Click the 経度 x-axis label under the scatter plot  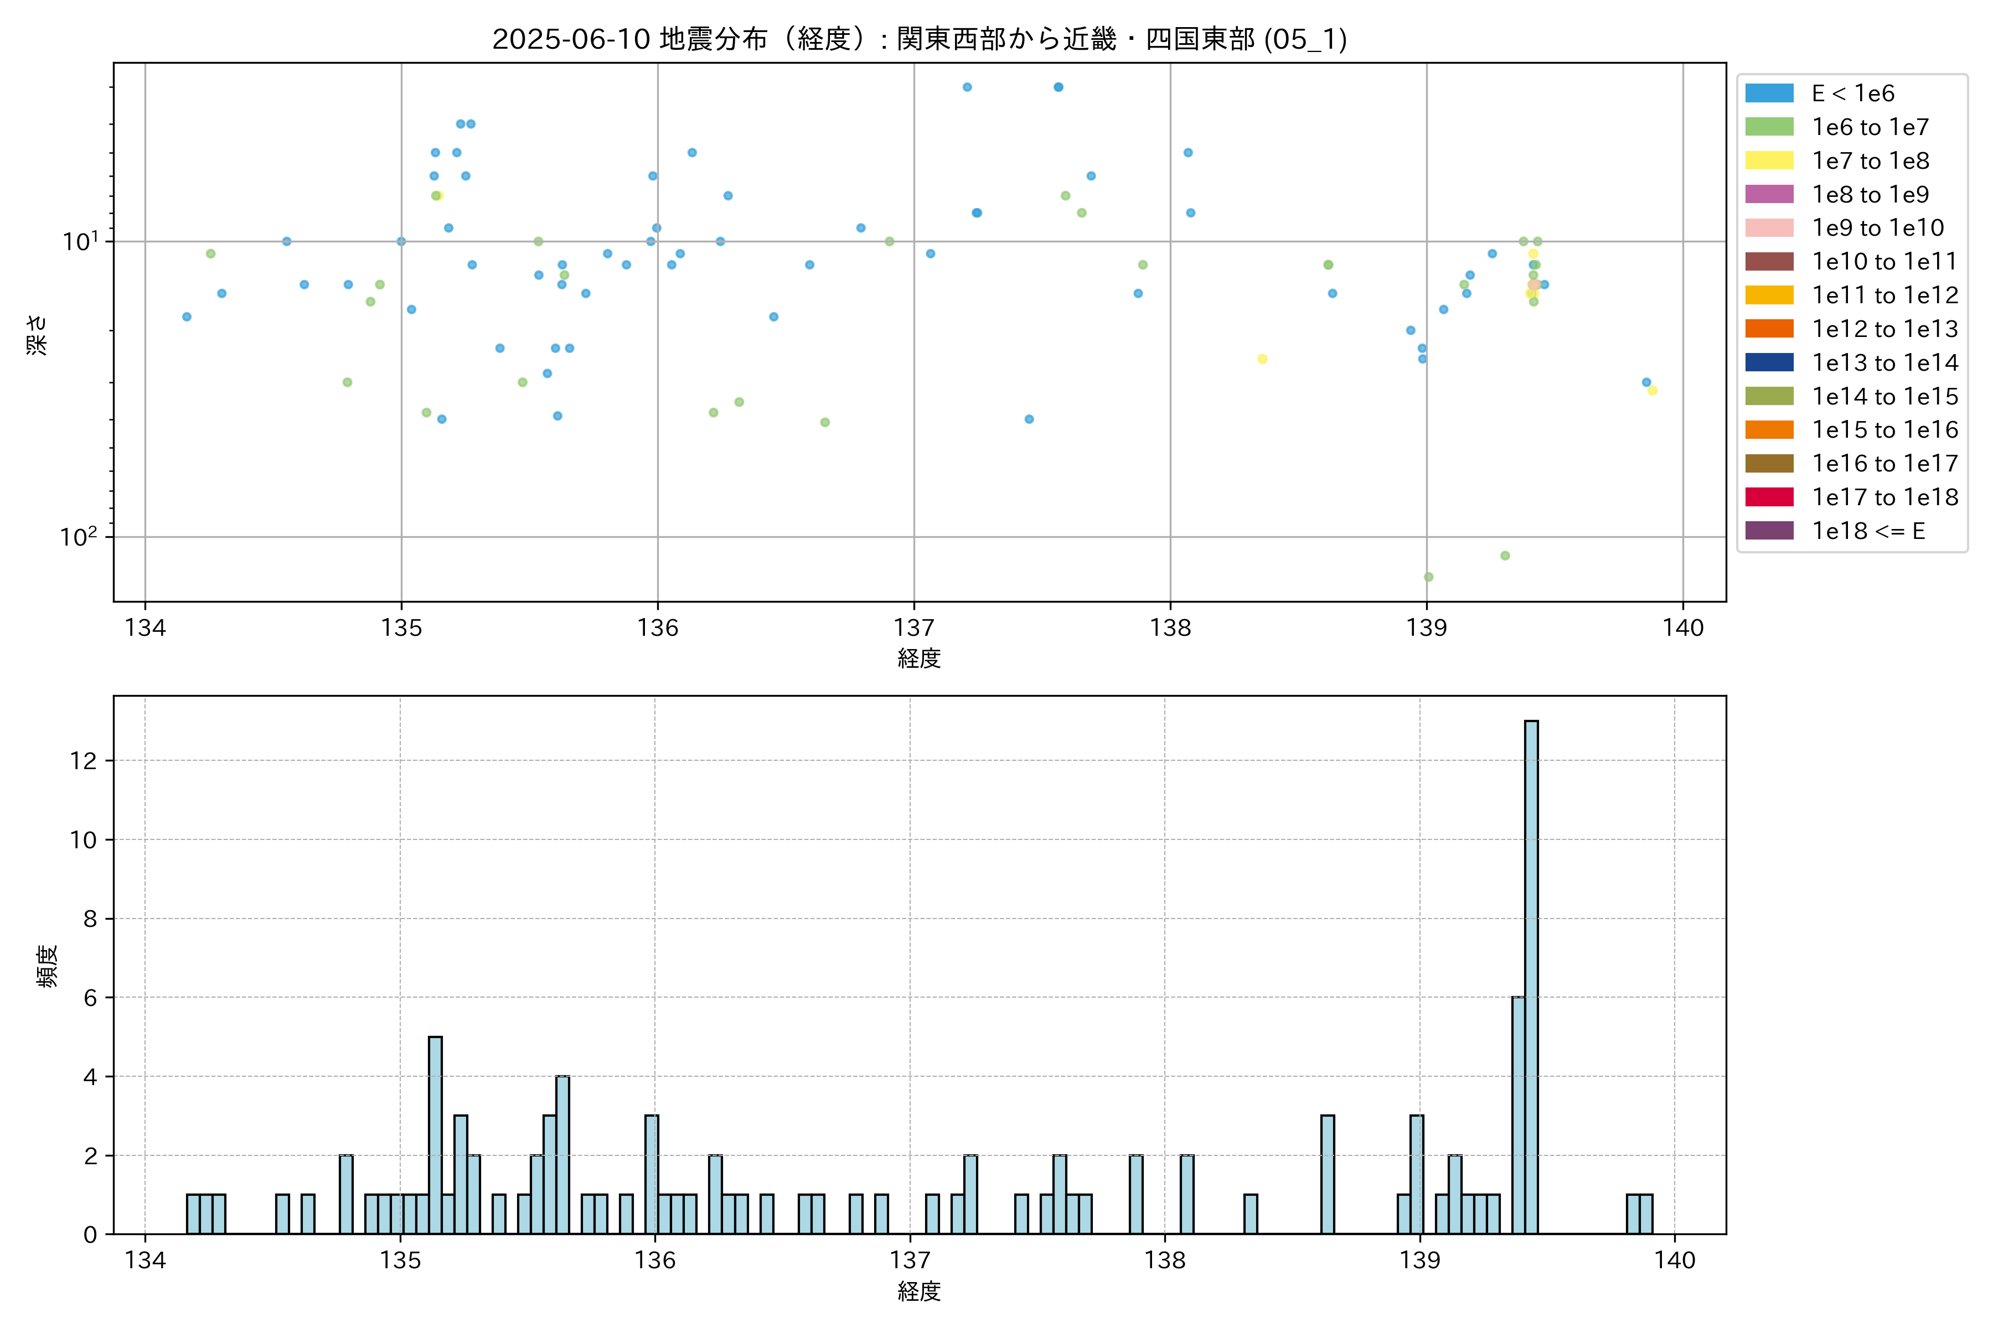920,658
